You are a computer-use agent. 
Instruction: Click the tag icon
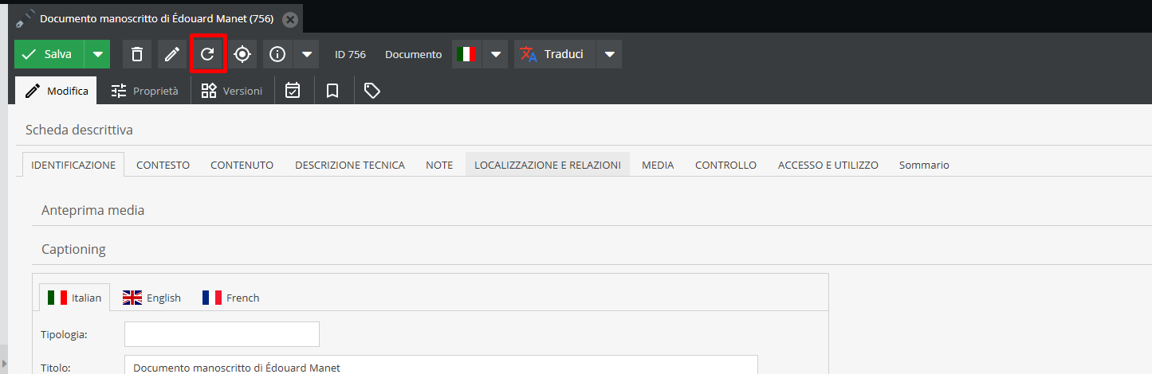(372, 91)
